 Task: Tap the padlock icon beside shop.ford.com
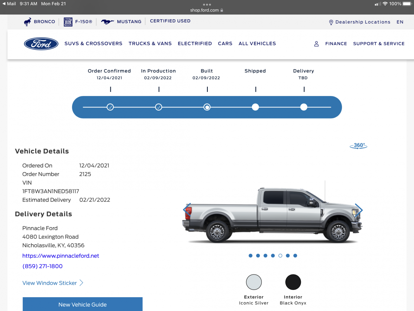tap(222, 10)
